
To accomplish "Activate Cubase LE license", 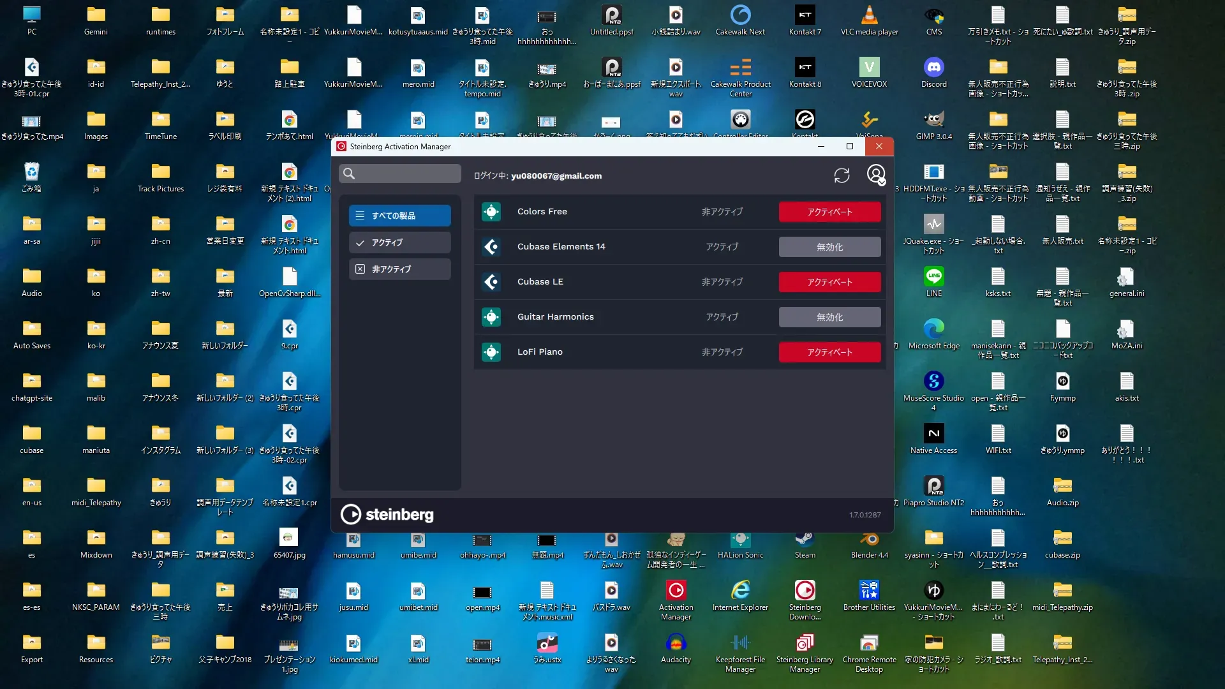I will click(829, 282).
